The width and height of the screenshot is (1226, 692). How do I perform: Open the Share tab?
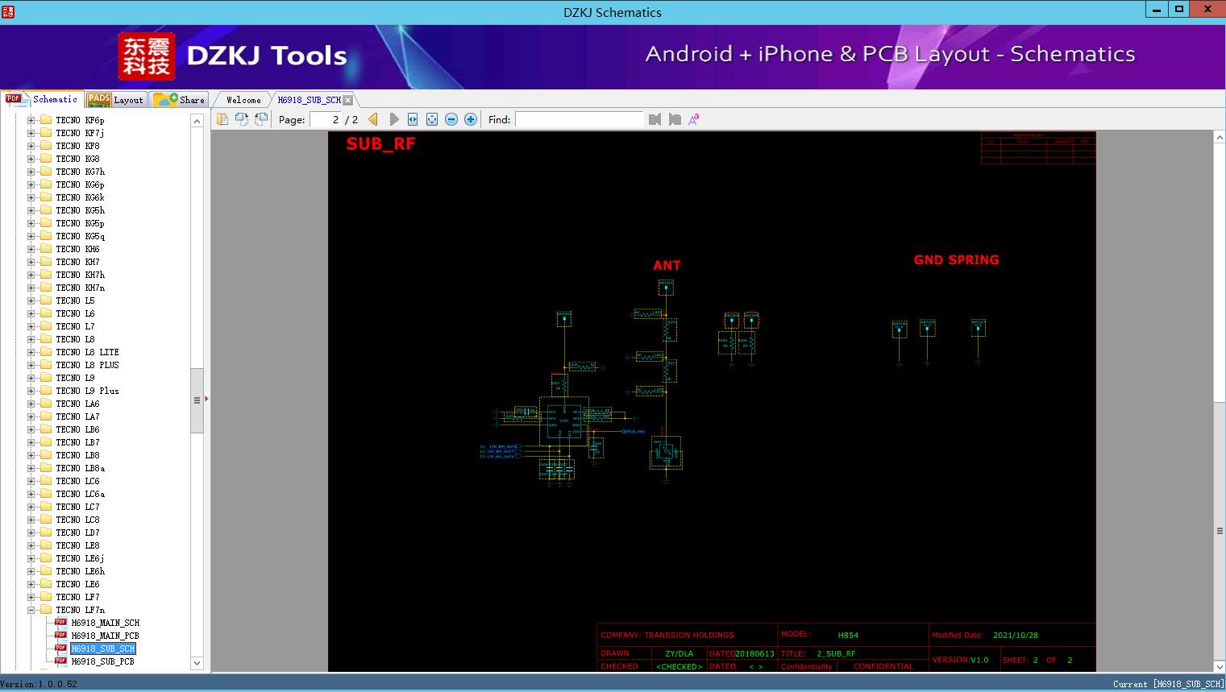click(179, 100)
